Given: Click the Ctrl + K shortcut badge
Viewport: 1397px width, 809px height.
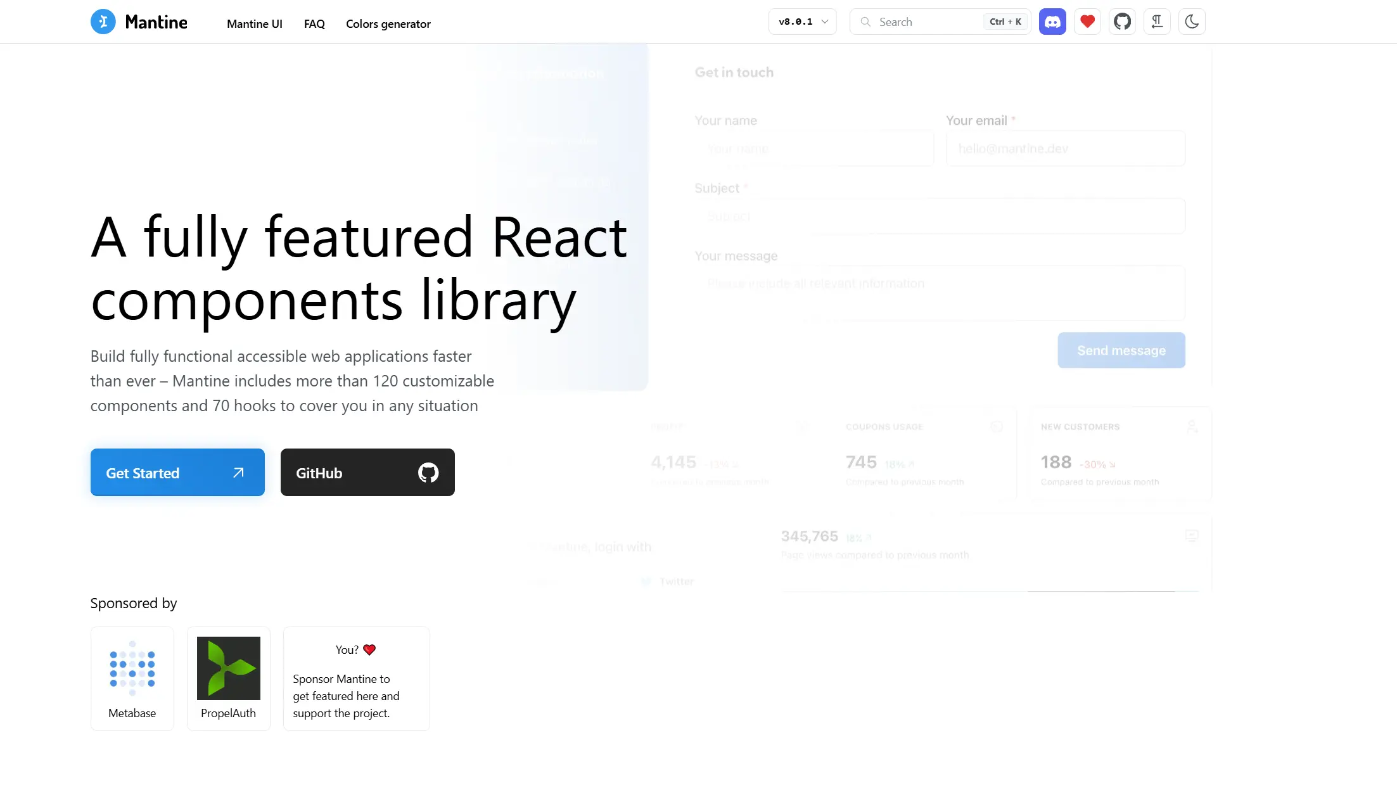Looking at the screenshot, I should click(1005, 22).
